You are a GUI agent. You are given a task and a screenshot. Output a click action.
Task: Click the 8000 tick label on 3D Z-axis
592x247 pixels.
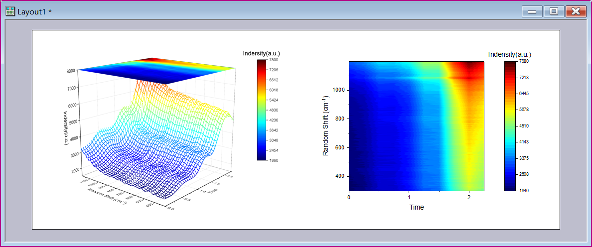point(70,71)
